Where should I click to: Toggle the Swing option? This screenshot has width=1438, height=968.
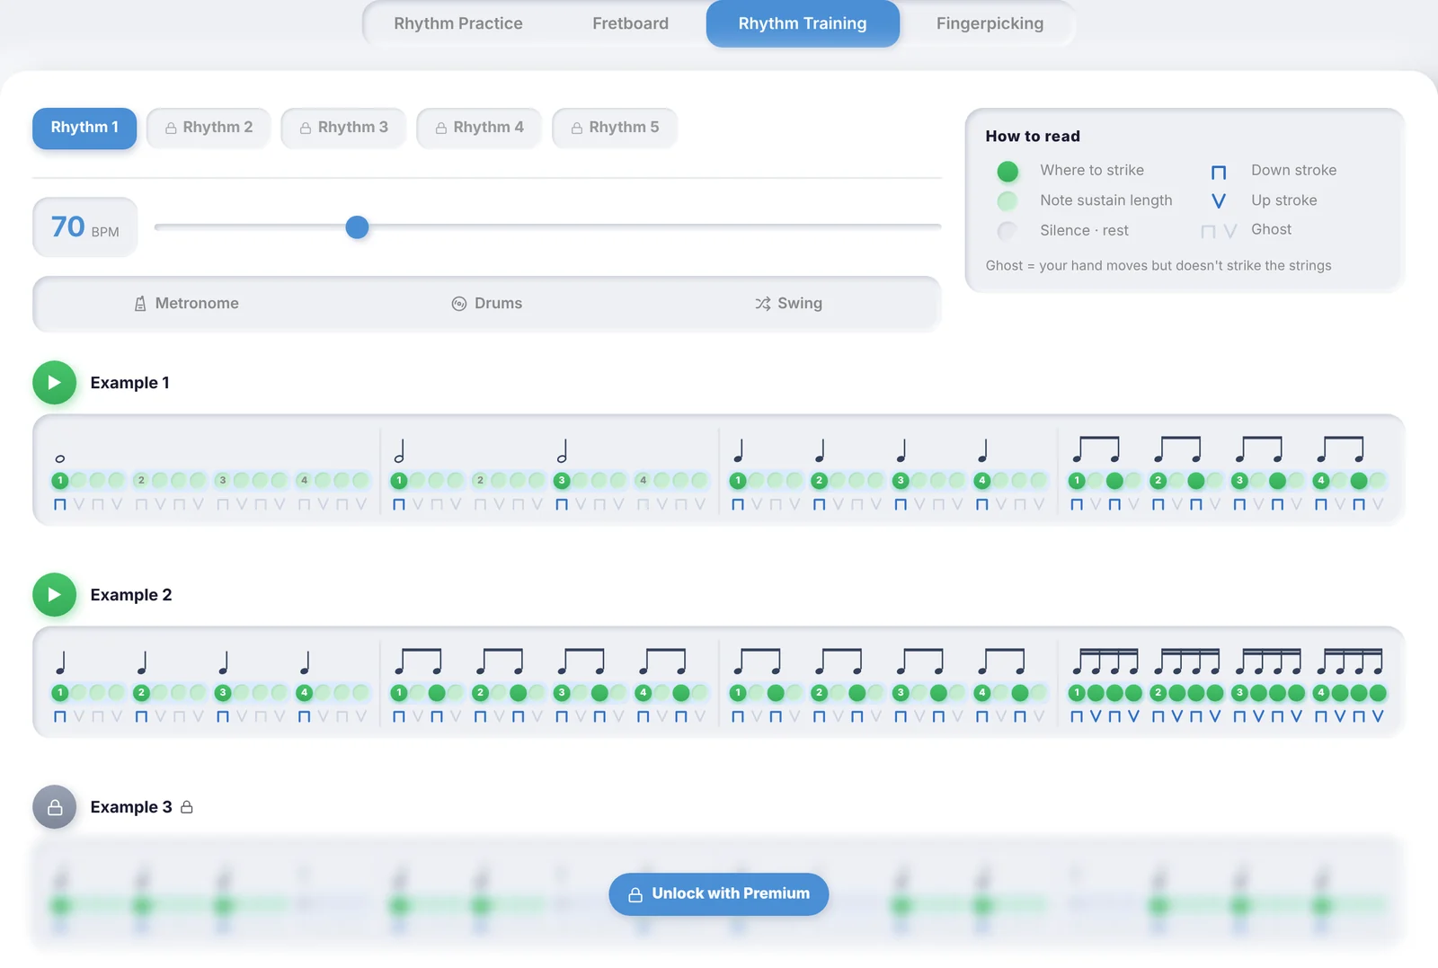click(x=788, y=304)
